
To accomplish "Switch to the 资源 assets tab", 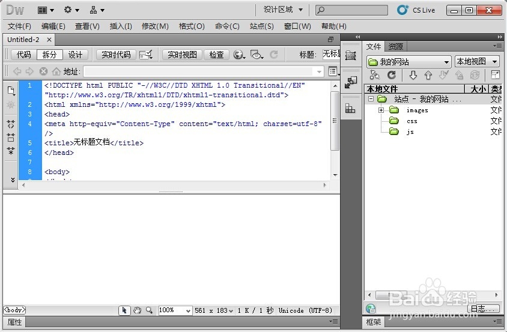I will 395,47.
